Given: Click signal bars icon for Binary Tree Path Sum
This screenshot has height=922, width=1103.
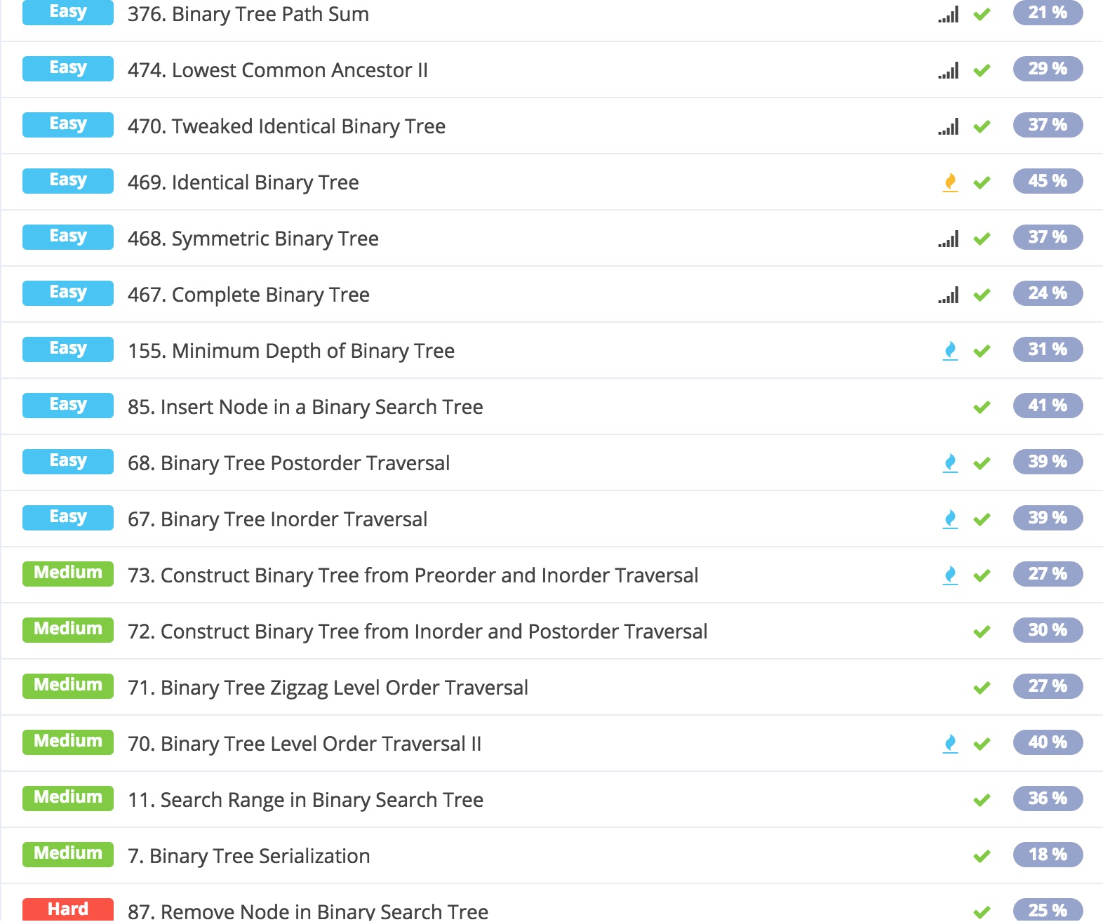Looking at the screenshot, I should pos(949,15).
